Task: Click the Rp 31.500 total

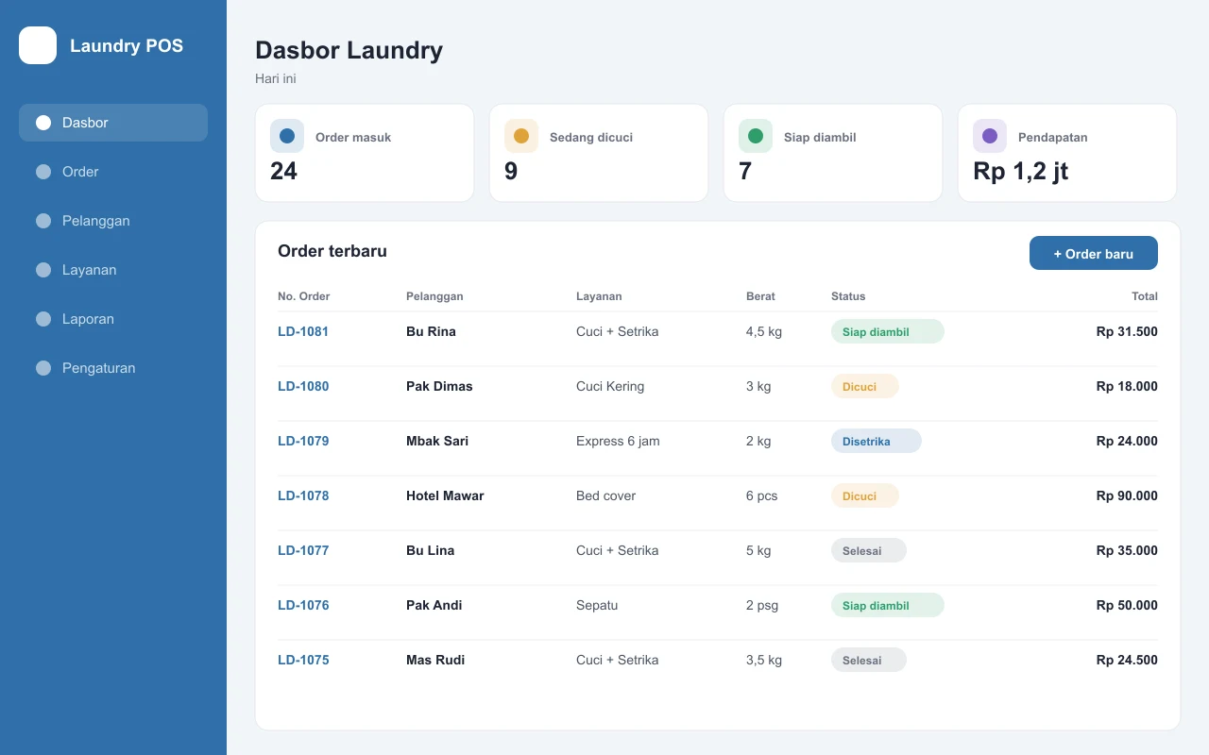Action: click(1127, 331)
